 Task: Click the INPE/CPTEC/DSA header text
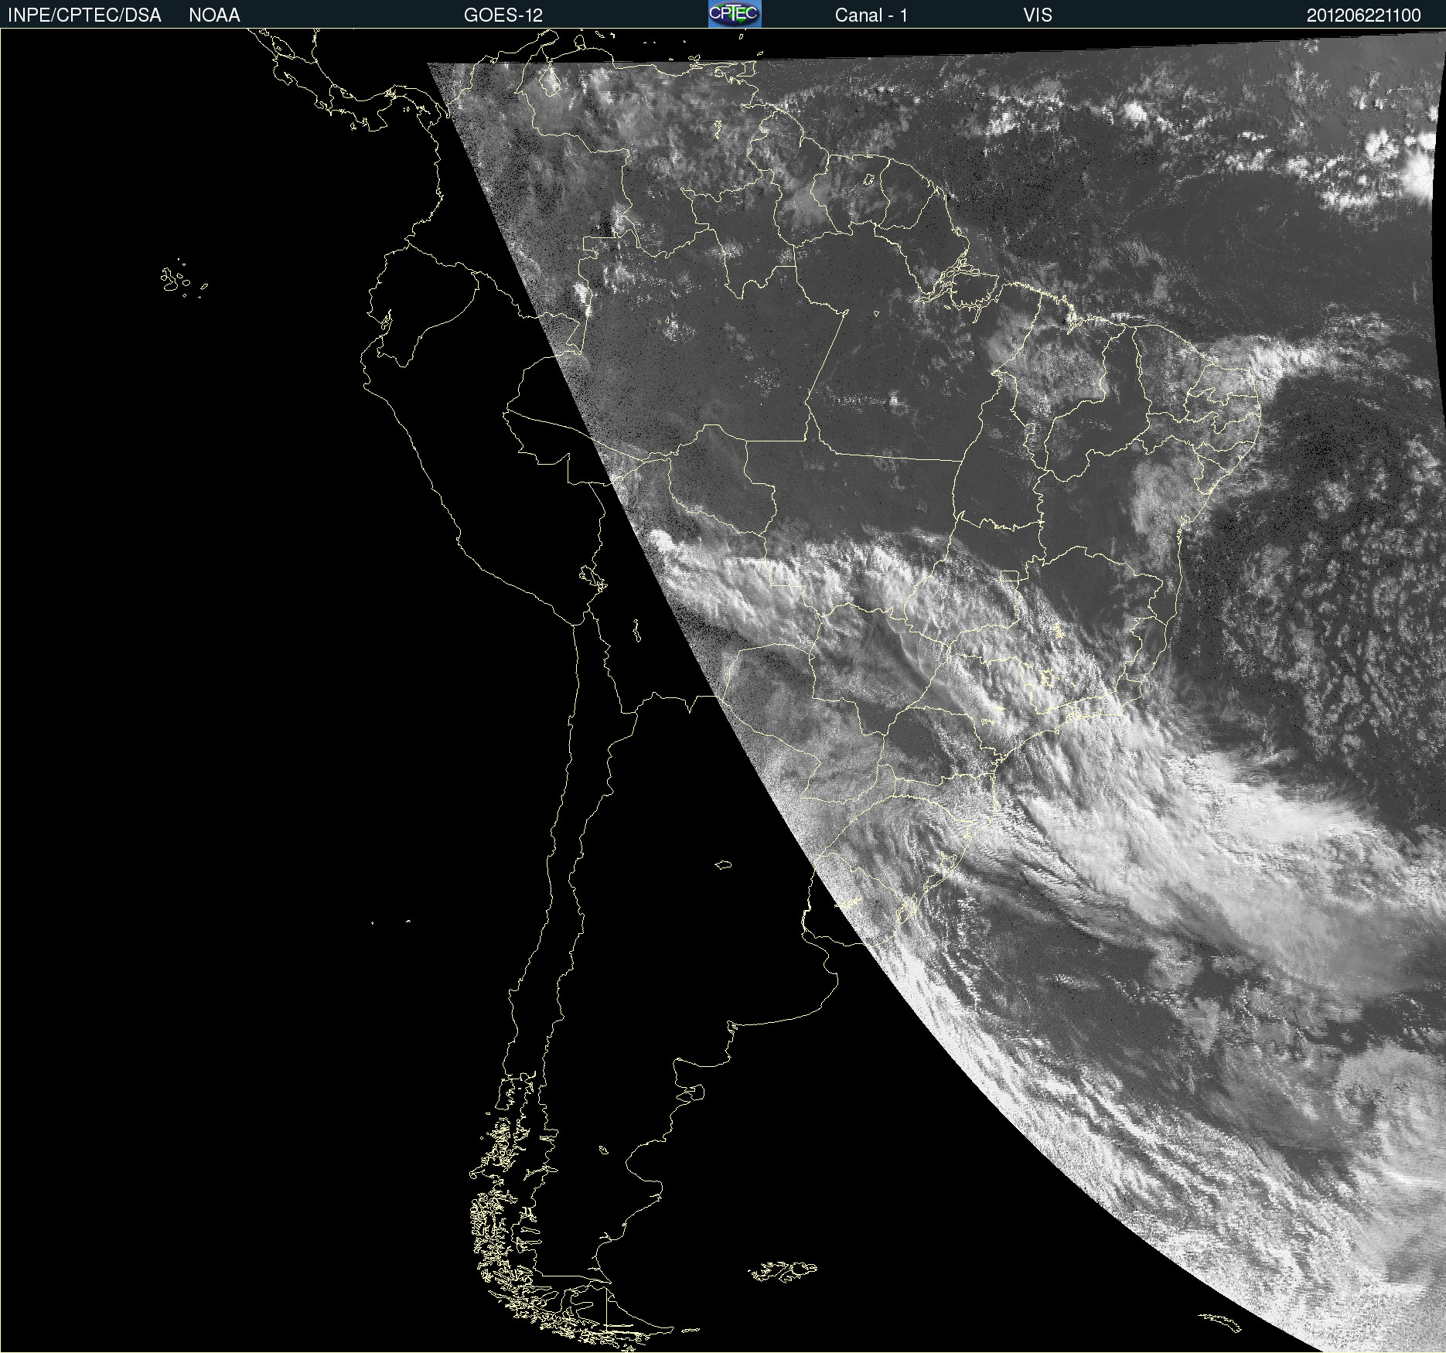(x=84, y=15)
